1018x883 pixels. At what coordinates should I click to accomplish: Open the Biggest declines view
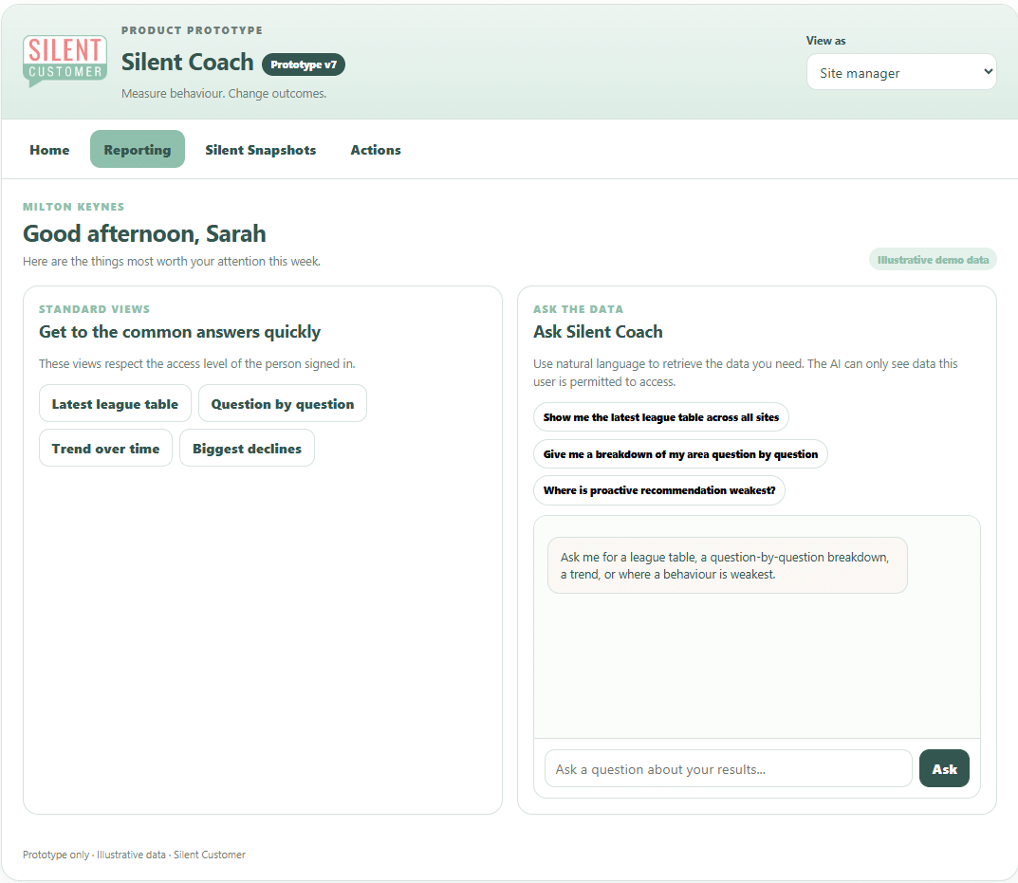point(247,448)
